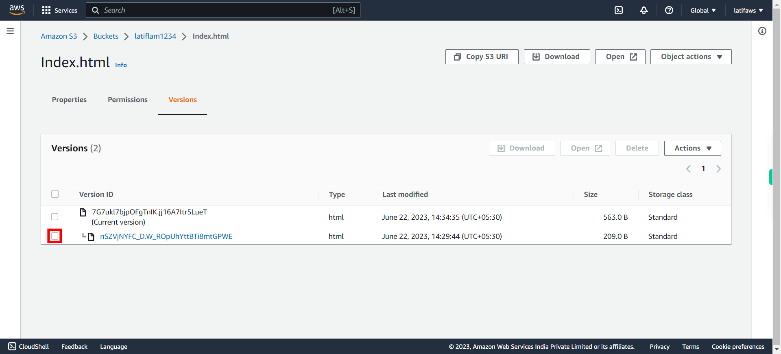Screen dimensions: 781x354
Task: Open the Services grid menu
Action: pyautogui.click(x=59, y=10)
